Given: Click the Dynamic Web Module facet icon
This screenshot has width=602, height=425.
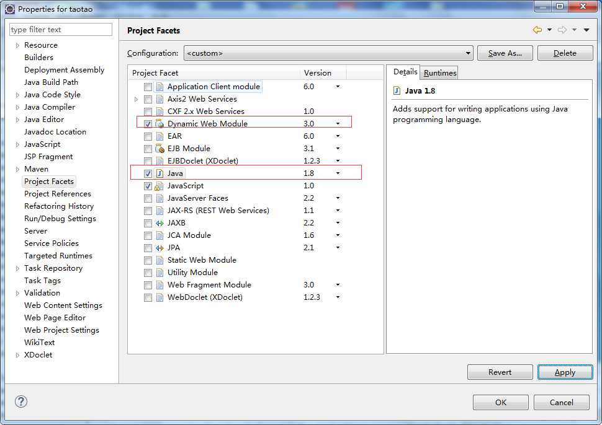Looking at the screenshot, I should tap(159, 124).
